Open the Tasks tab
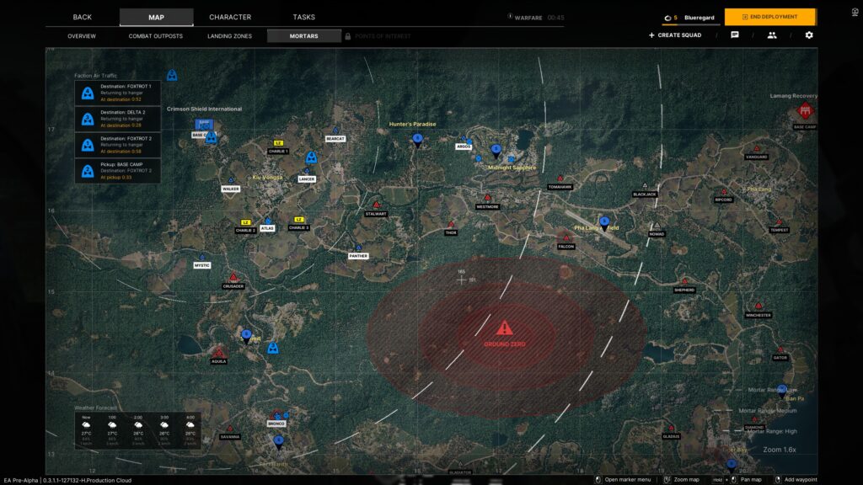Viewport: 863px width, 485px height. coord(303,17)
